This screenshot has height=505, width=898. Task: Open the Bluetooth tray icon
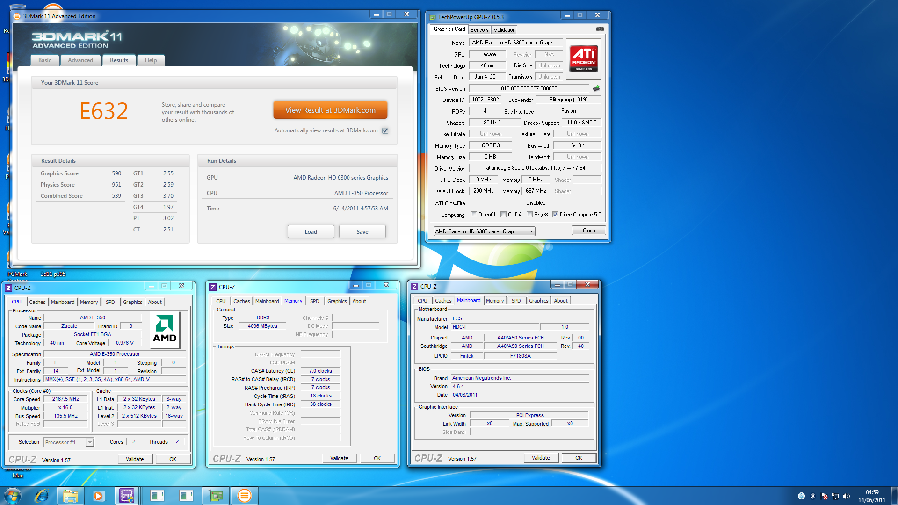click(x=813, y=496)
